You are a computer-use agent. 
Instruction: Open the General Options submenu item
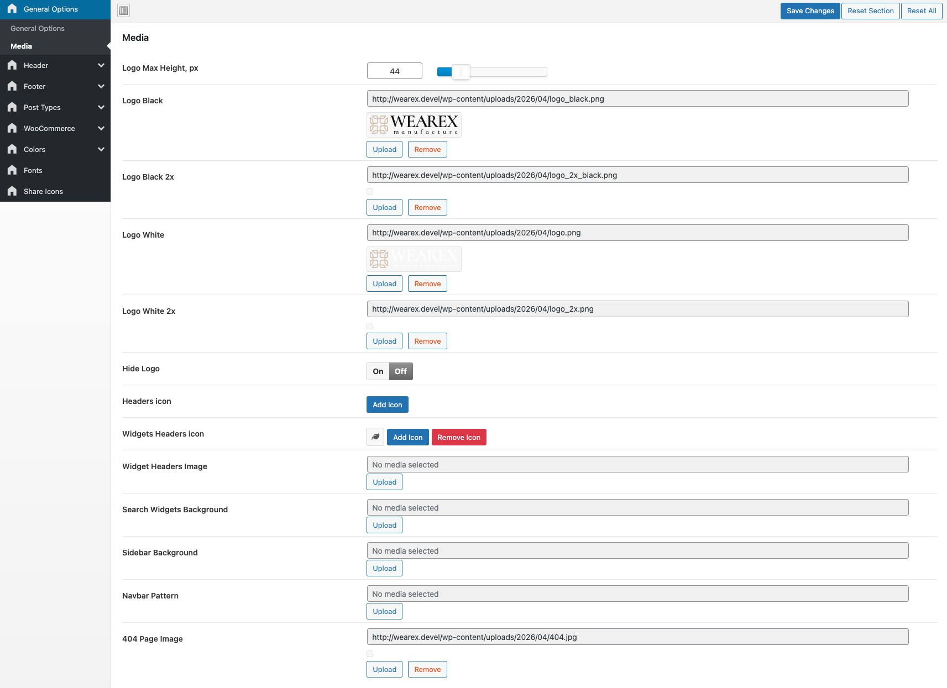point(38,28)
